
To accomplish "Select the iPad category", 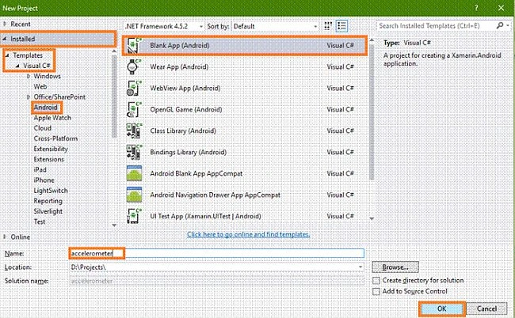I will click(x=40, y=170).
